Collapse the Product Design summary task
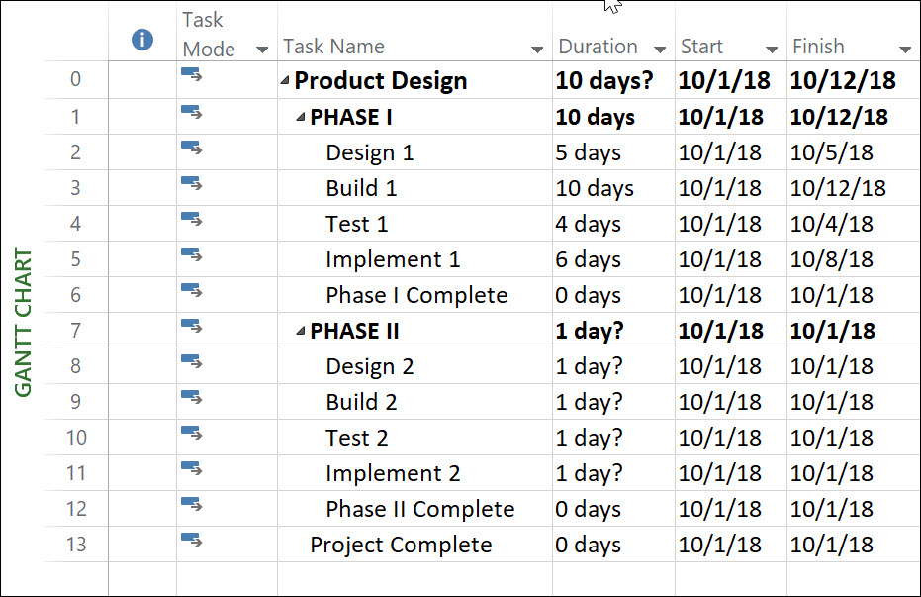This screenshot has height=597, width=921. (285, 80)
